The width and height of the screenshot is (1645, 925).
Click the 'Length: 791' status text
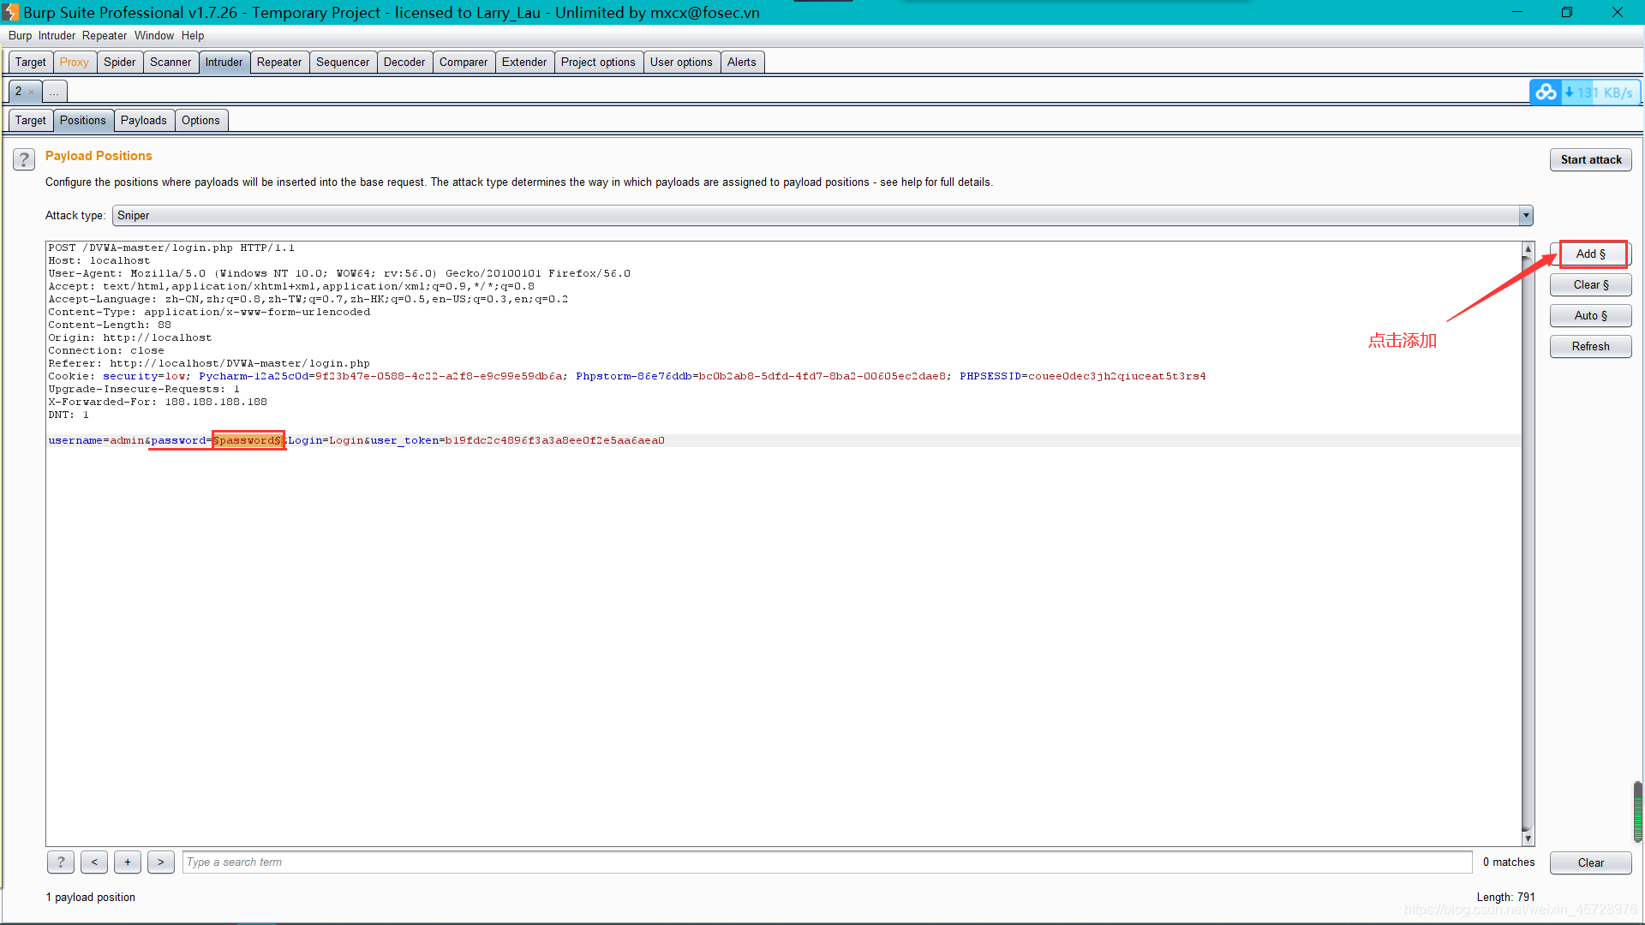[x=1505, y=897]
